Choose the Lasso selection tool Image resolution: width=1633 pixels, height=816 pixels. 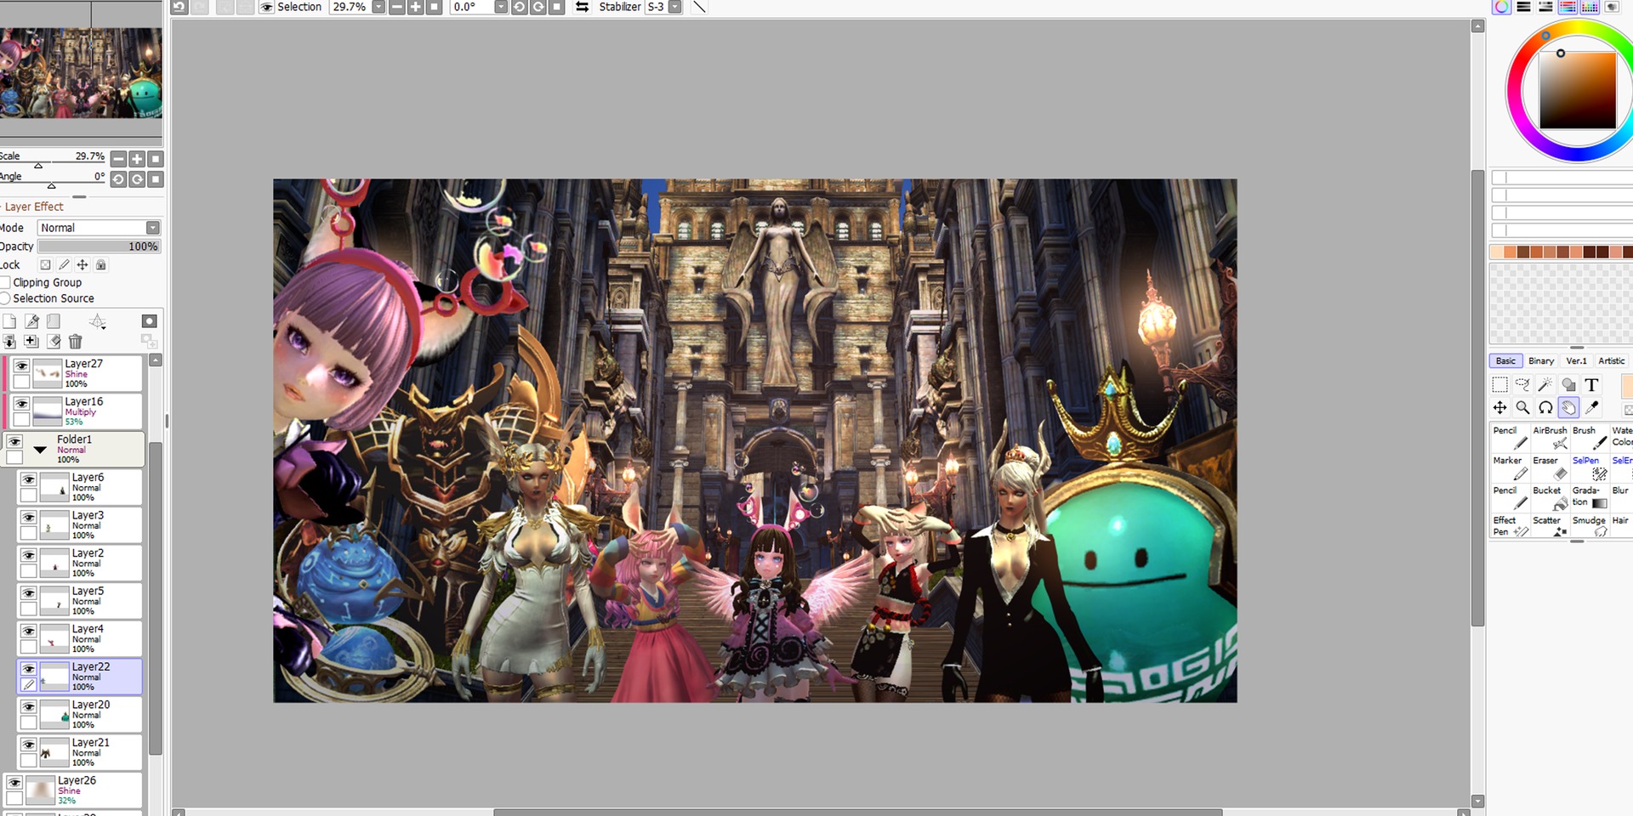(1522, 385)
